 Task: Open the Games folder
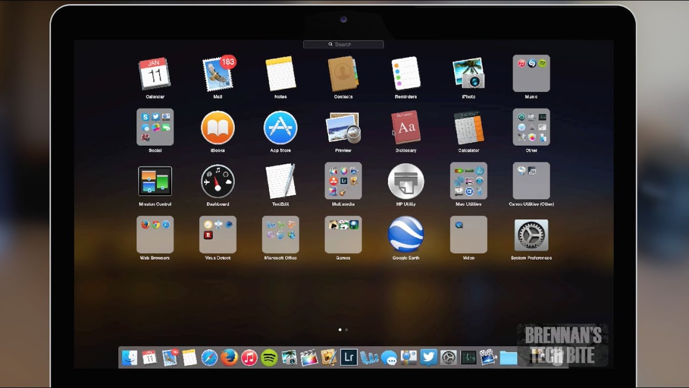(x=343, y=235)
